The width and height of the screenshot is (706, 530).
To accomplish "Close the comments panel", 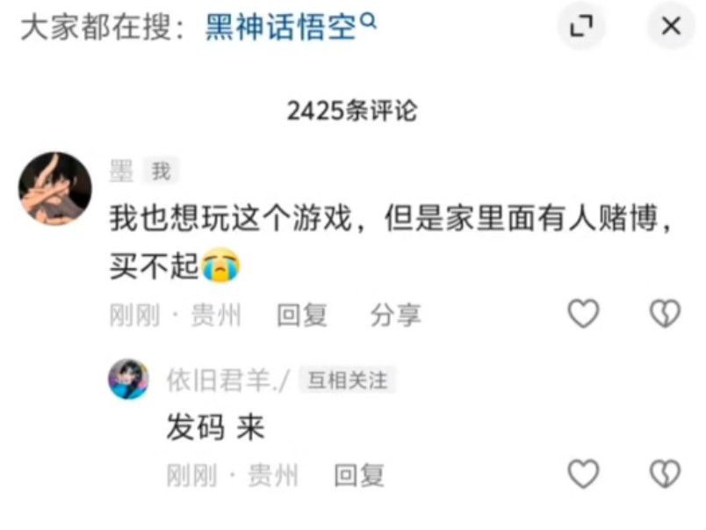I will tap(671, 25).
